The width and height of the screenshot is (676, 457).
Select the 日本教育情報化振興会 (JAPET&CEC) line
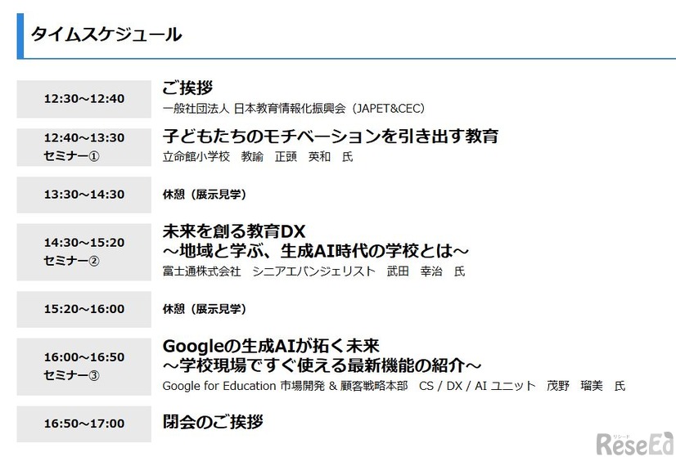tap(294, 109)
